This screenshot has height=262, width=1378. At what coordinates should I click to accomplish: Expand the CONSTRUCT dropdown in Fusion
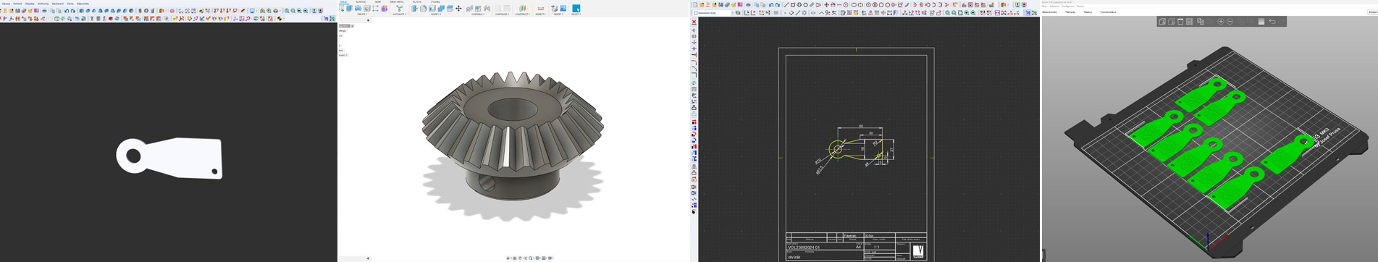[x=523, y=14]
